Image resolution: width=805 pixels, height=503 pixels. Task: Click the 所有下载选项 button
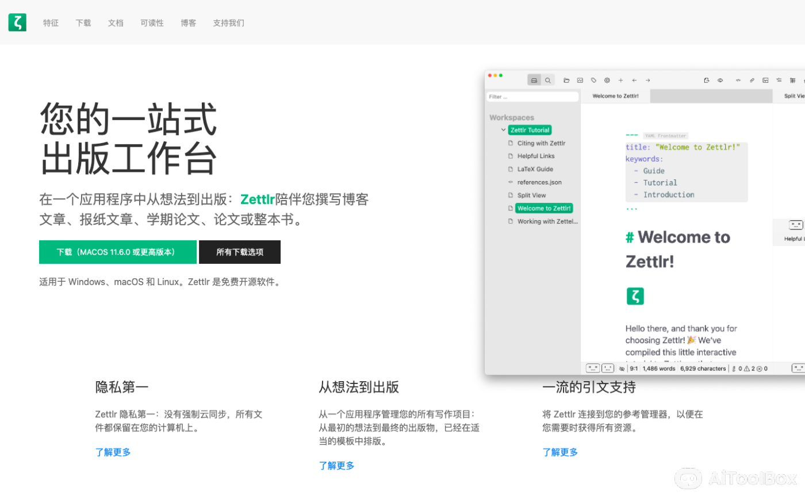pos(239,252)
